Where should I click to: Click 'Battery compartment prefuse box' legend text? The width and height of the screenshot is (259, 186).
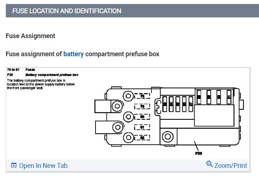click(x=52, y=75)
